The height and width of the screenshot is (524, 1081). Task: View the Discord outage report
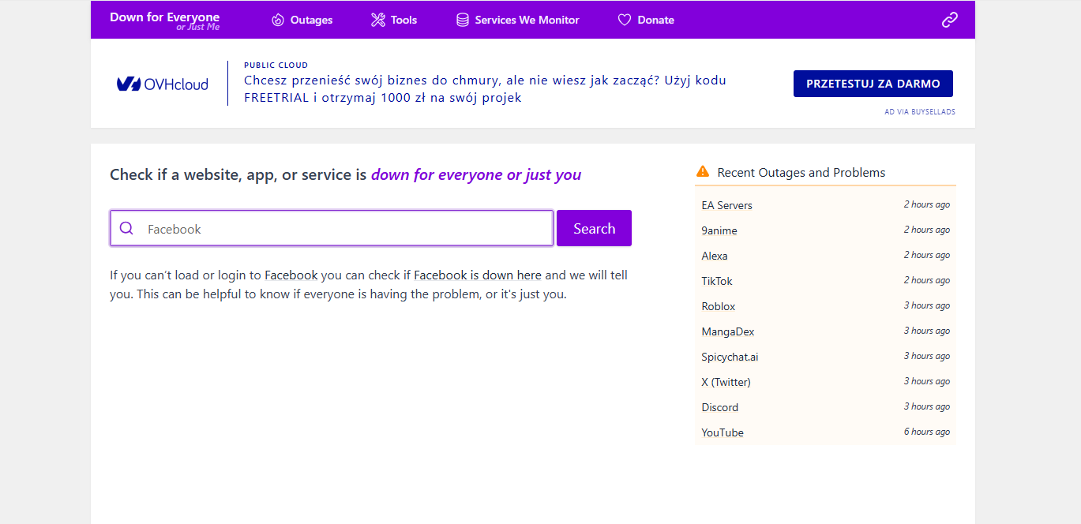coord(719,407)
